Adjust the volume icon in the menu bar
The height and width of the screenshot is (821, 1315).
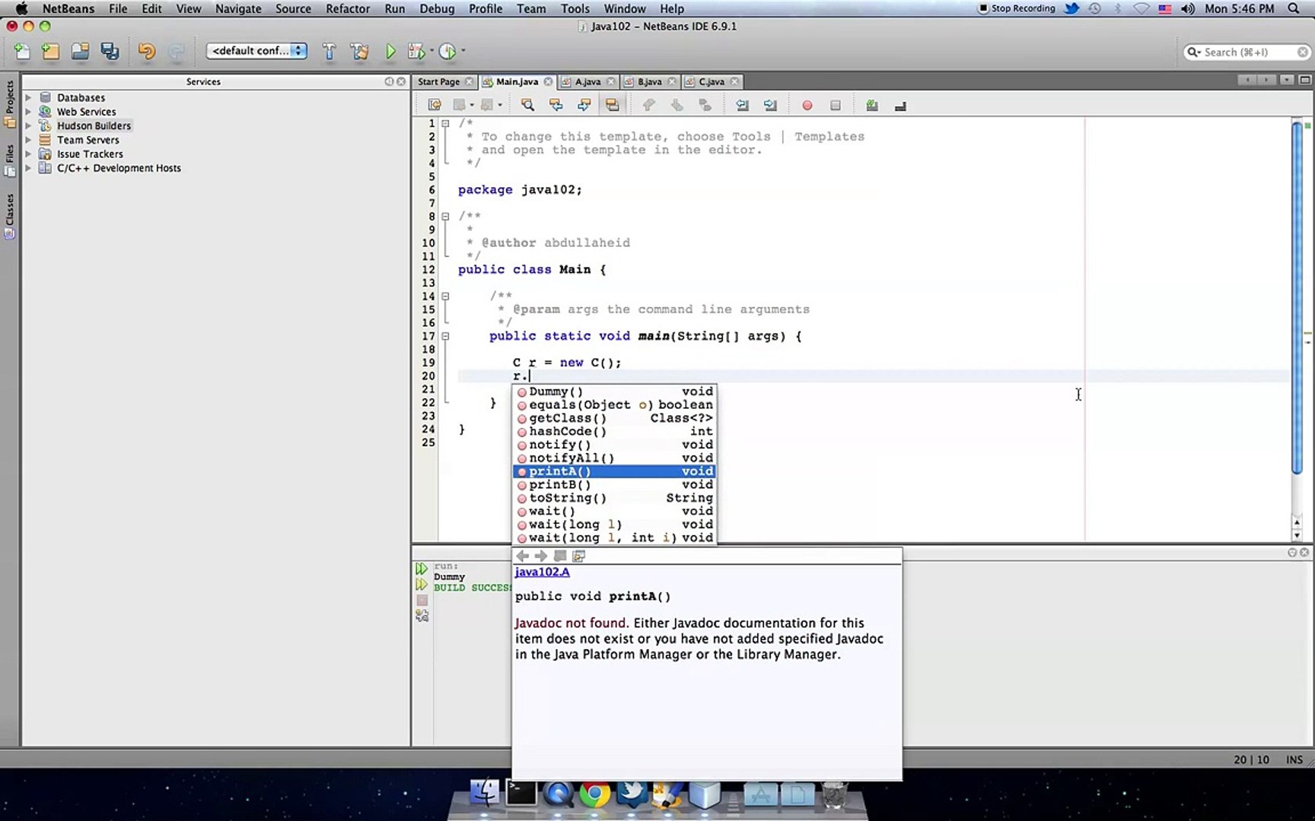point(1187,8)
